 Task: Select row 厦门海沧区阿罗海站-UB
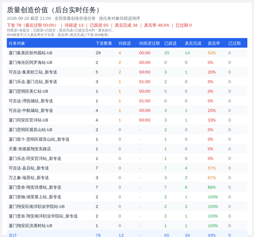[x=127, y=62]
